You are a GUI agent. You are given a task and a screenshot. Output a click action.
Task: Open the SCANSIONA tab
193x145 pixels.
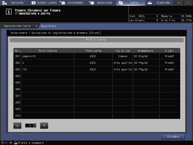[159, 3]
